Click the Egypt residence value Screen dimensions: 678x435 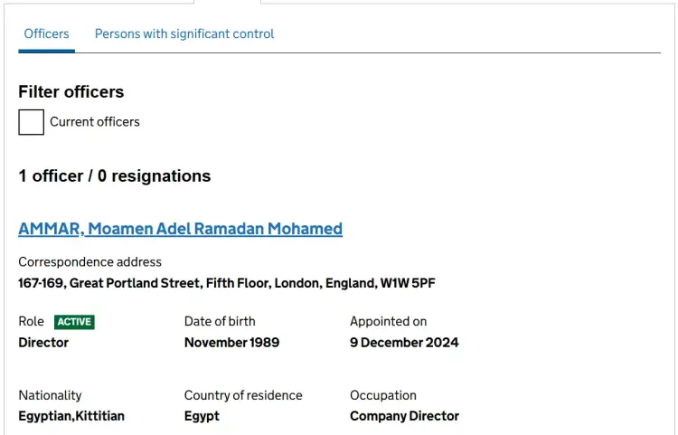click(202, 416)
